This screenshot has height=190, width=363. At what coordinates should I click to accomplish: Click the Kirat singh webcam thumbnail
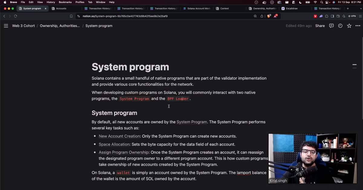coord(312,158)
